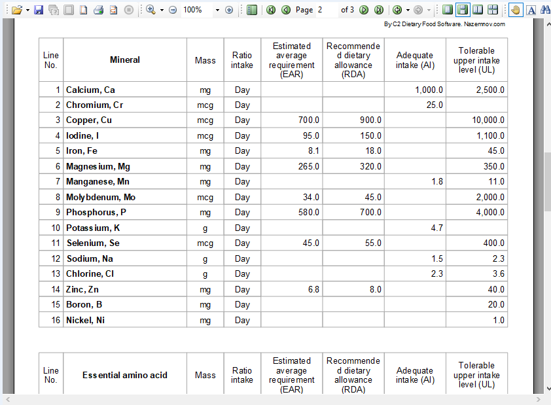Click the 'Zinc, Zn' row name
This screenshot has width=551, height=405.
[x=82, y=289]
